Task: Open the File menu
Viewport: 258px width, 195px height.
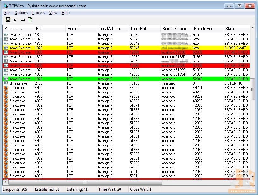Action: (7, 13)
